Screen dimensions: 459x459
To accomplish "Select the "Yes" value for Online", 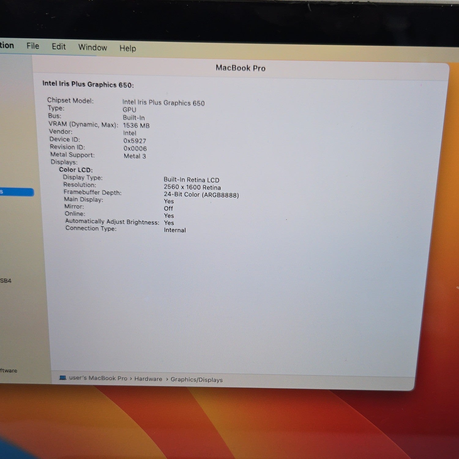I will click(169, 216).
